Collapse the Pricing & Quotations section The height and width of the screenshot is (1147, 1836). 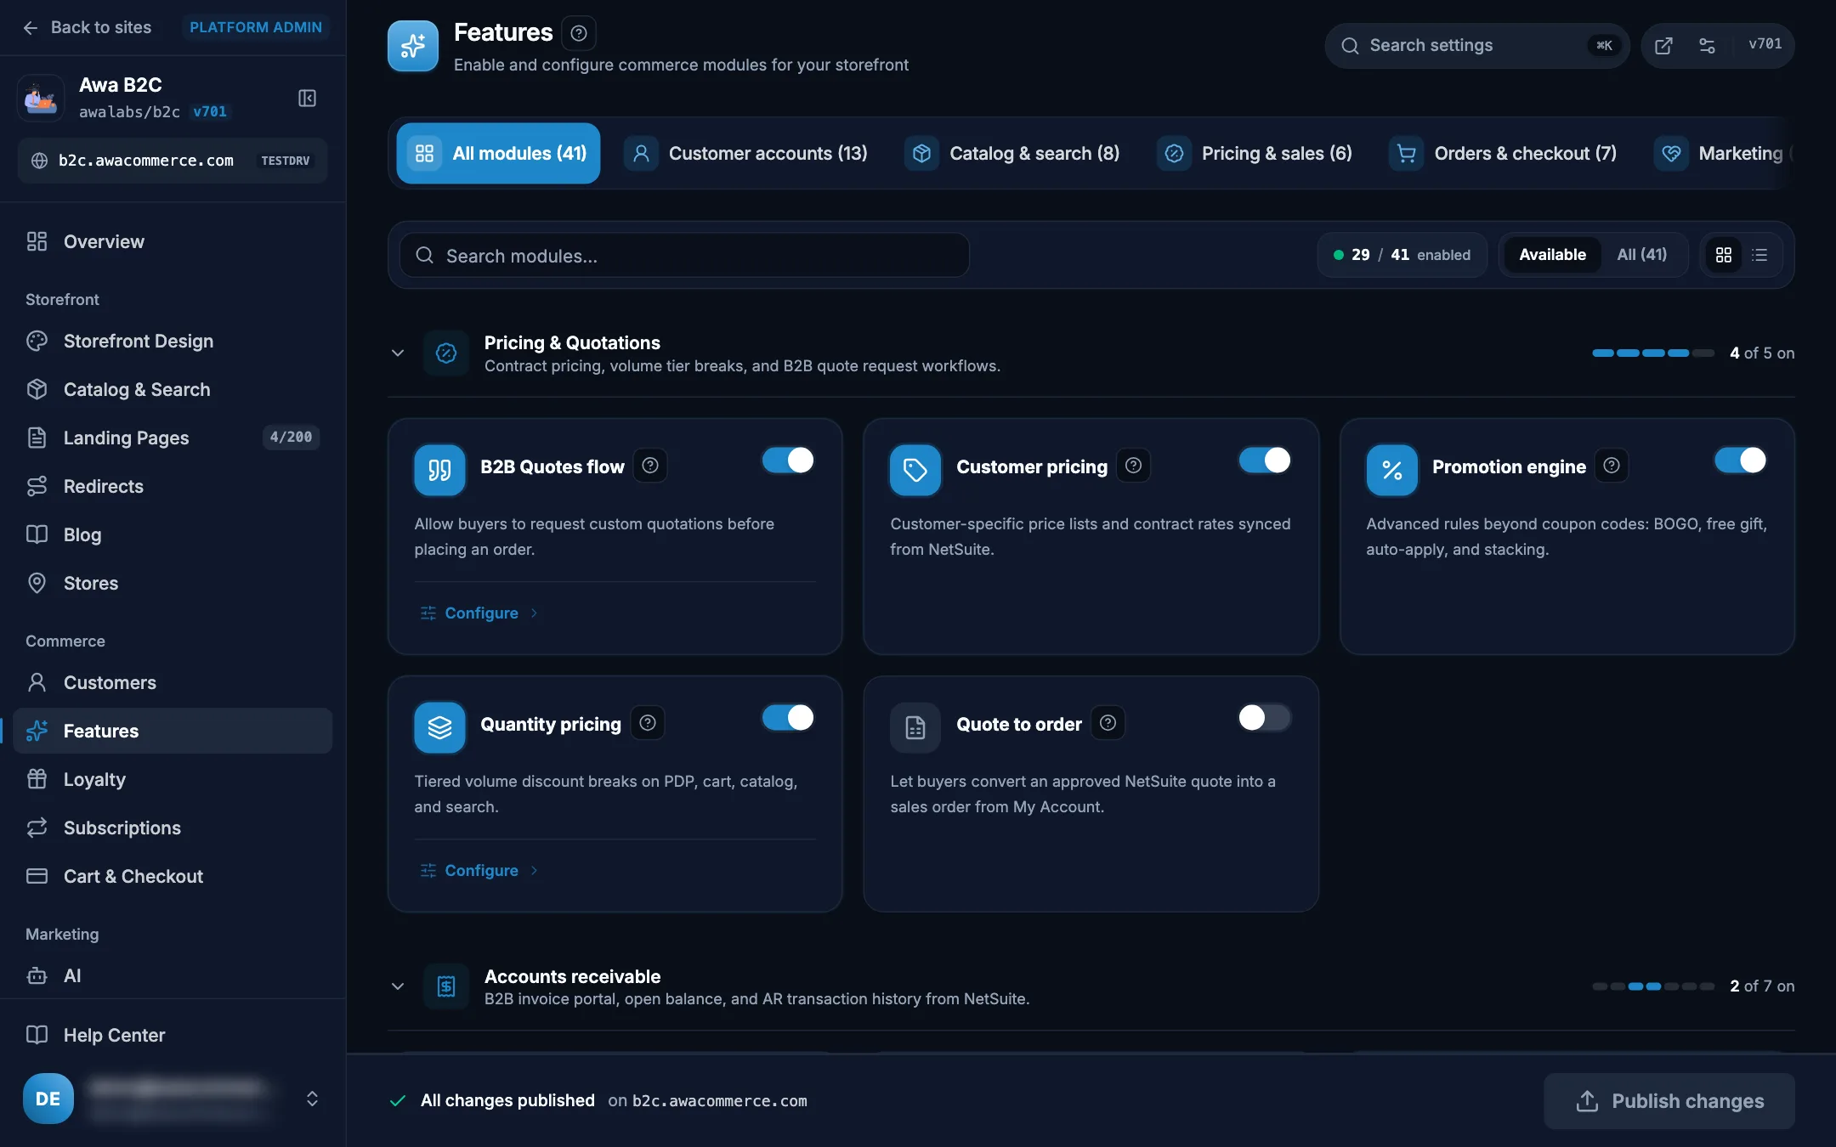coord(397,353)
